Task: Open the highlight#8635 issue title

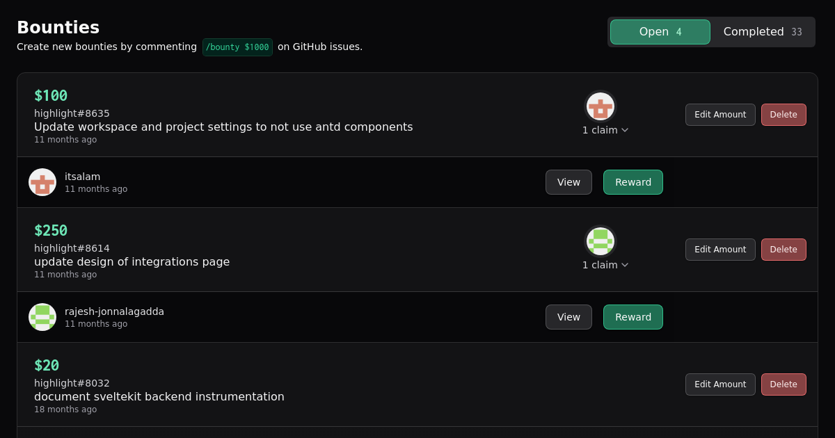Action: click(x=223, y=127)
